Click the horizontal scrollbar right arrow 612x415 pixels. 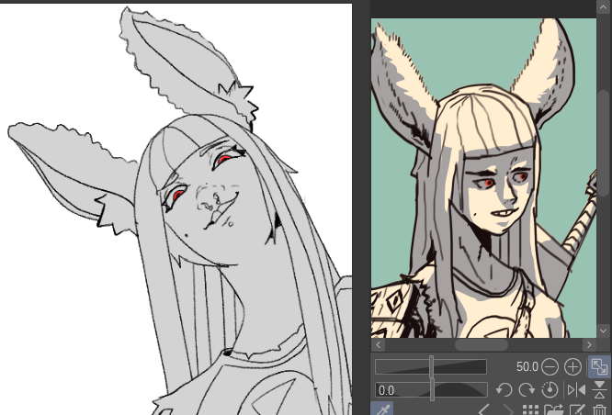point(589,345)
